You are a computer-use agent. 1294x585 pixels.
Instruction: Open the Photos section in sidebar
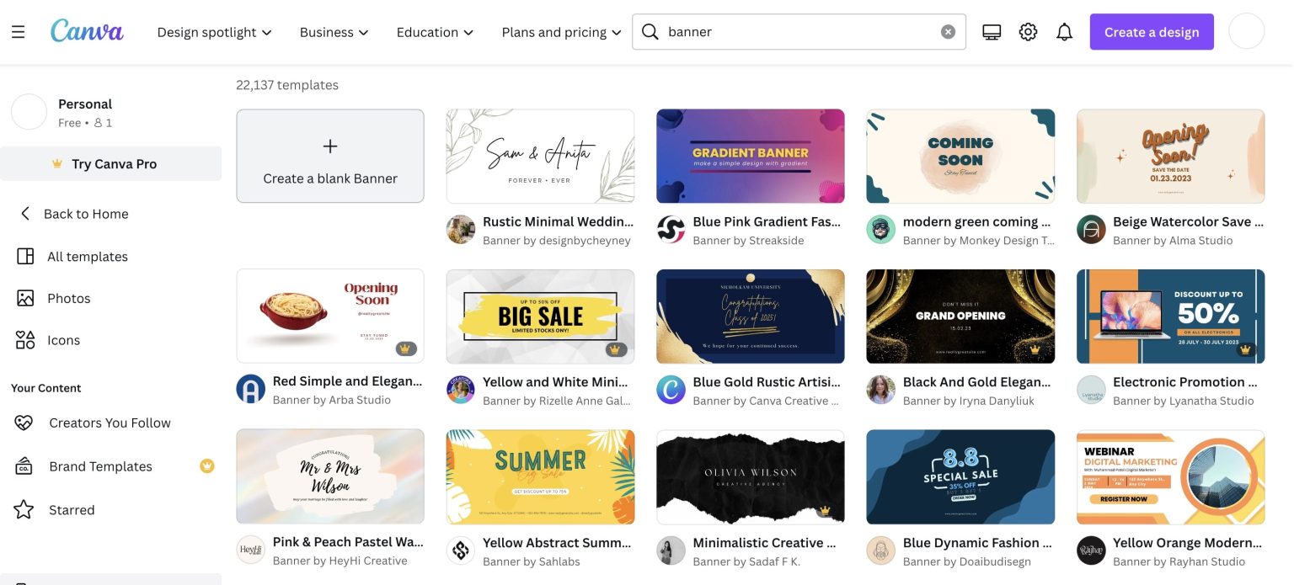click(x=68, y=298)
